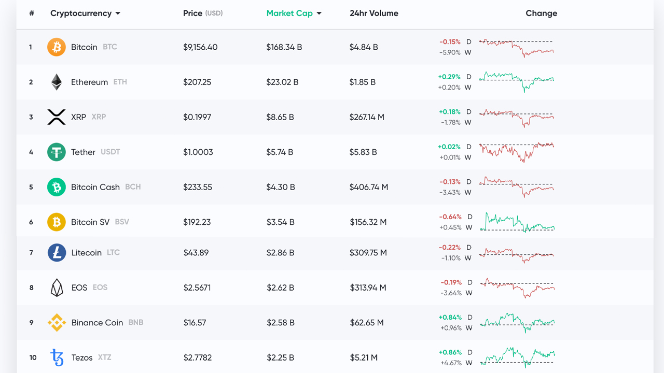664x373 pixels.
Task: Open the Ethereum name link
Action: coord(89,82)
